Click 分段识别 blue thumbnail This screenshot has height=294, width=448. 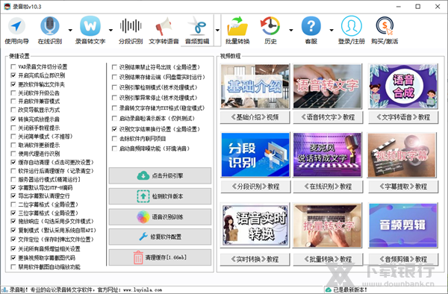click(x=255, y=154)
